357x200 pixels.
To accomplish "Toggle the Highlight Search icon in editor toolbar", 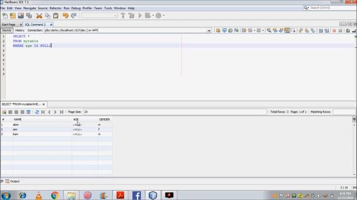I will [x=287, y=31].
